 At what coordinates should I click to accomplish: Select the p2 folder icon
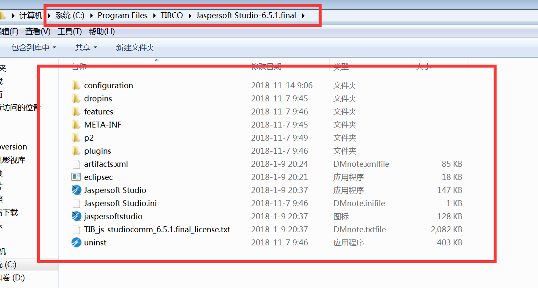[x=76, y=138]
